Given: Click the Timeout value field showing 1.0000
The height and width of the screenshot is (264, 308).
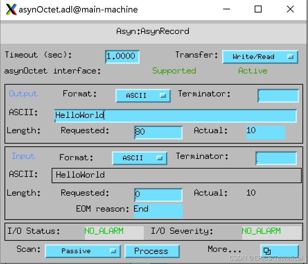Looking at the screenshot, I should [x=122, y=57].
